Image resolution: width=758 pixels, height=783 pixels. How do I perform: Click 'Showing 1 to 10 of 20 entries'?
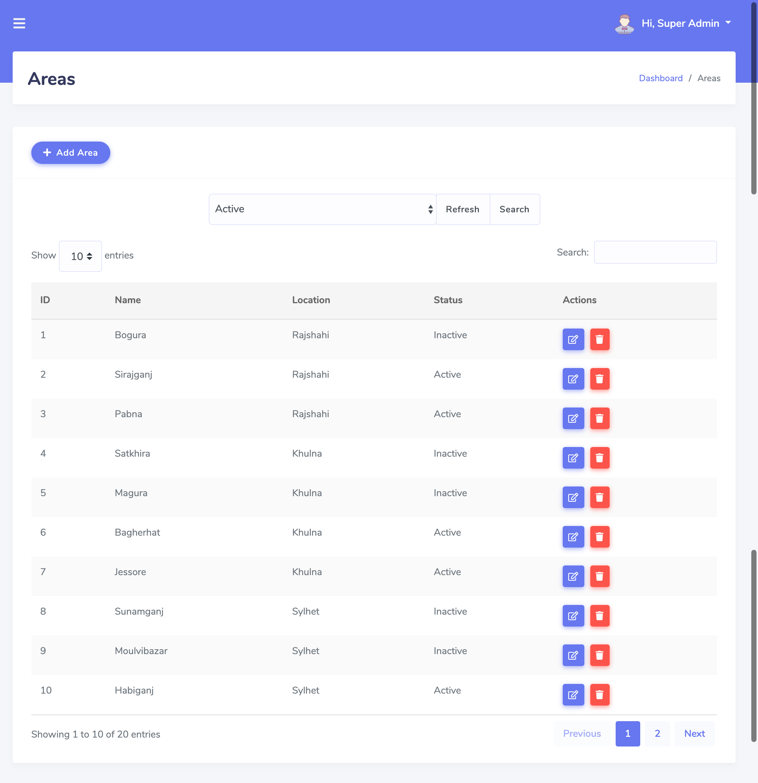96,734
